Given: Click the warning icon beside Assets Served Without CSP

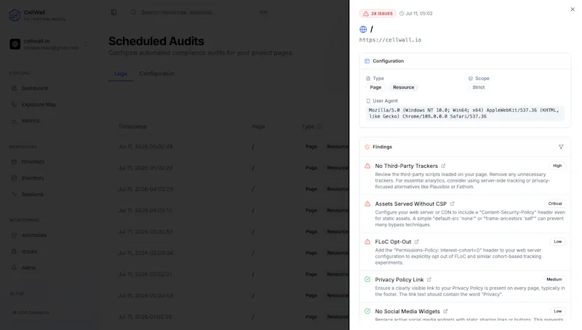Looking at the screenshot, I should point(367,204).
